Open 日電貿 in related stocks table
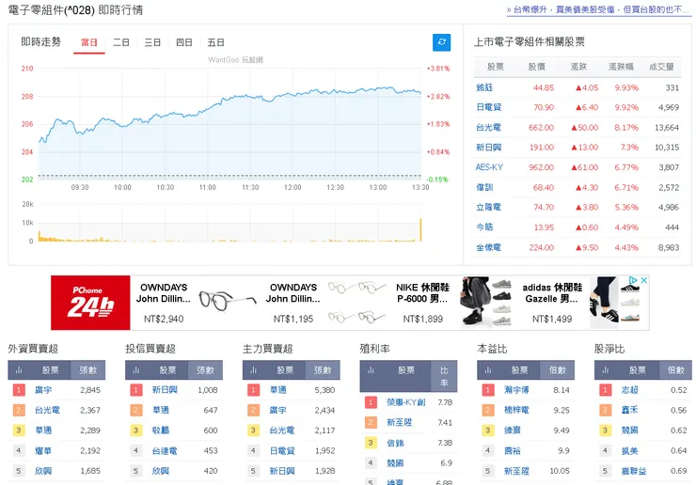 point(488,107)
